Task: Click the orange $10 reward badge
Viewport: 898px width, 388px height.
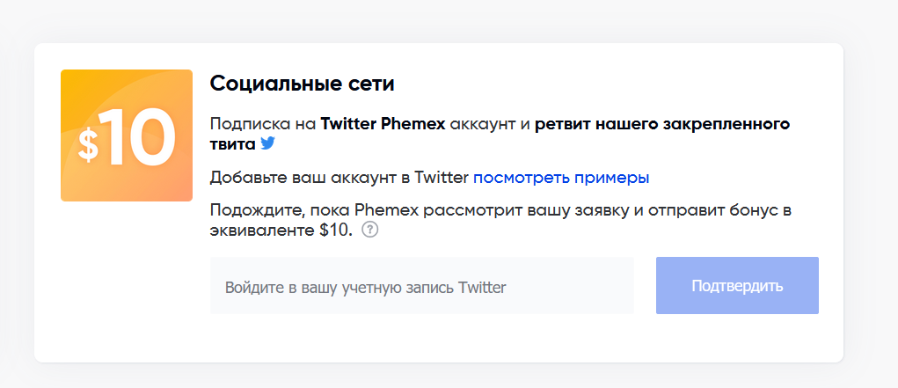Action: click(x=127, y=135)
